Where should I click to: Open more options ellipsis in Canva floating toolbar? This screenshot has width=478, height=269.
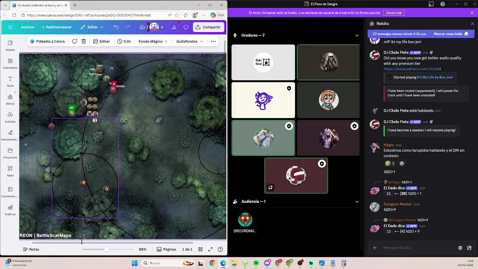click(213, 41)
